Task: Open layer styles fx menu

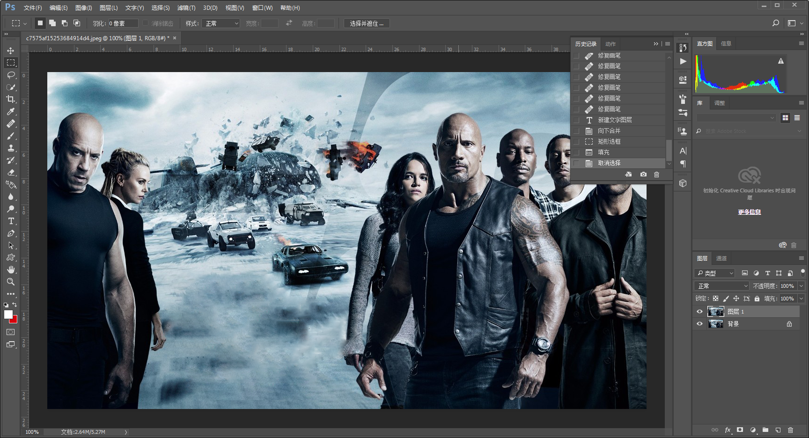Action: (728, 430)
